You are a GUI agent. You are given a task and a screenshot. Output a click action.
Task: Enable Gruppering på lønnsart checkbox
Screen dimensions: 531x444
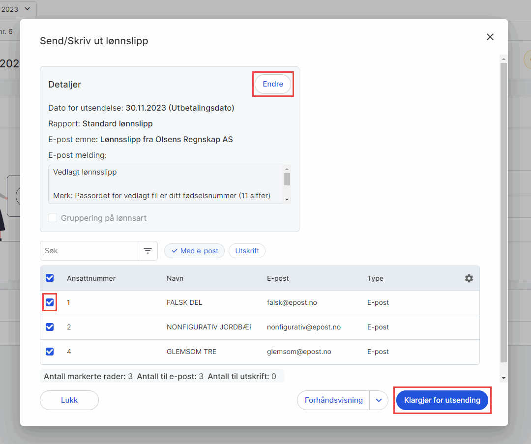click(53, 218)
